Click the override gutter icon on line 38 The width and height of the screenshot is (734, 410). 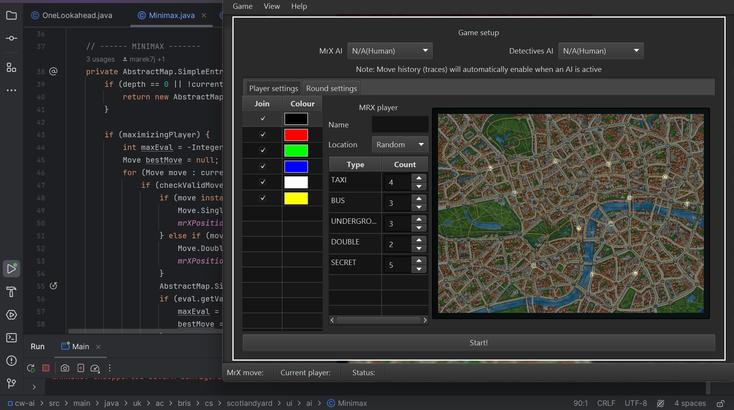54,71
